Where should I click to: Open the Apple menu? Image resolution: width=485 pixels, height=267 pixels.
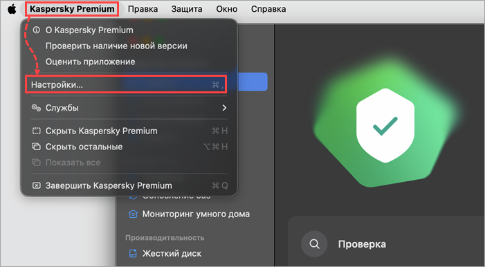click(12, 9)
